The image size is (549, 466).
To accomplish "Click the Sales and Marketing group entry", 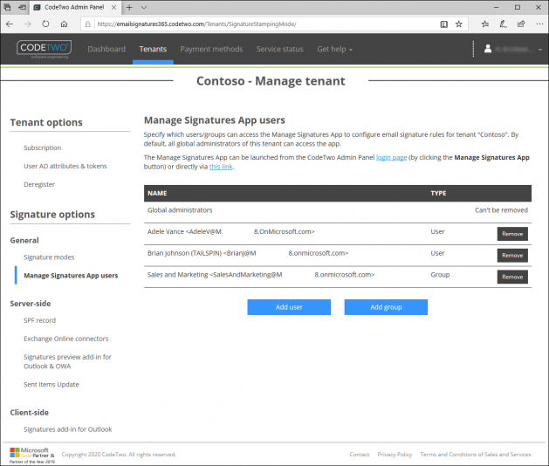I will point(261,275).
